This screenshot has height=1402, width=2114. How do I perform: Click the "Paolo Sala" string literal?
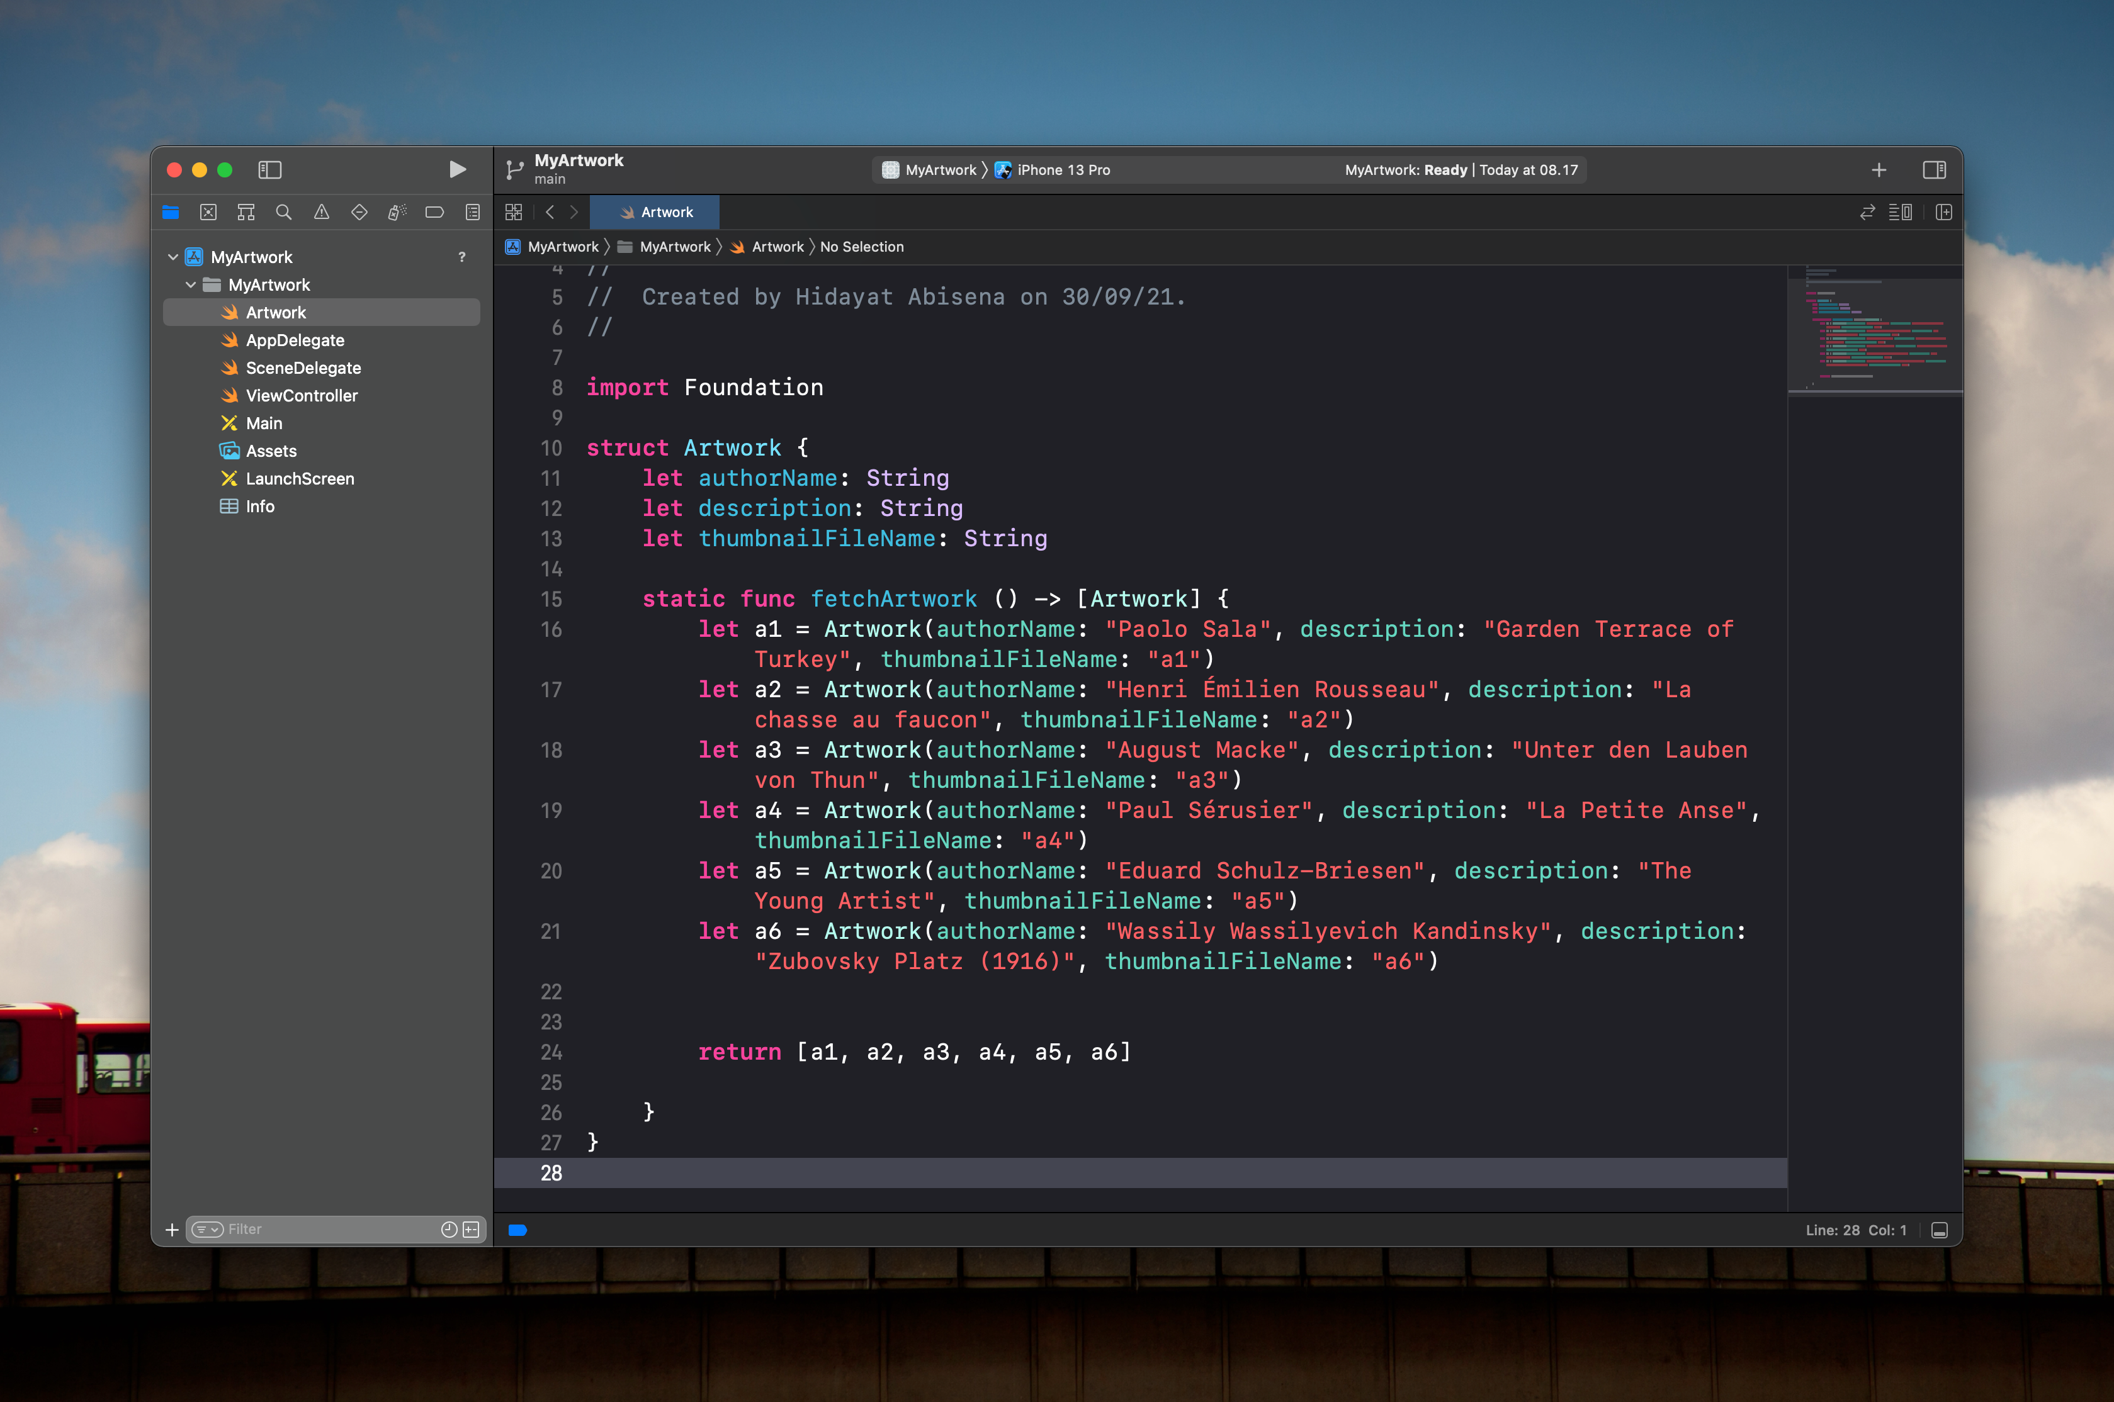pos(1187,629)
